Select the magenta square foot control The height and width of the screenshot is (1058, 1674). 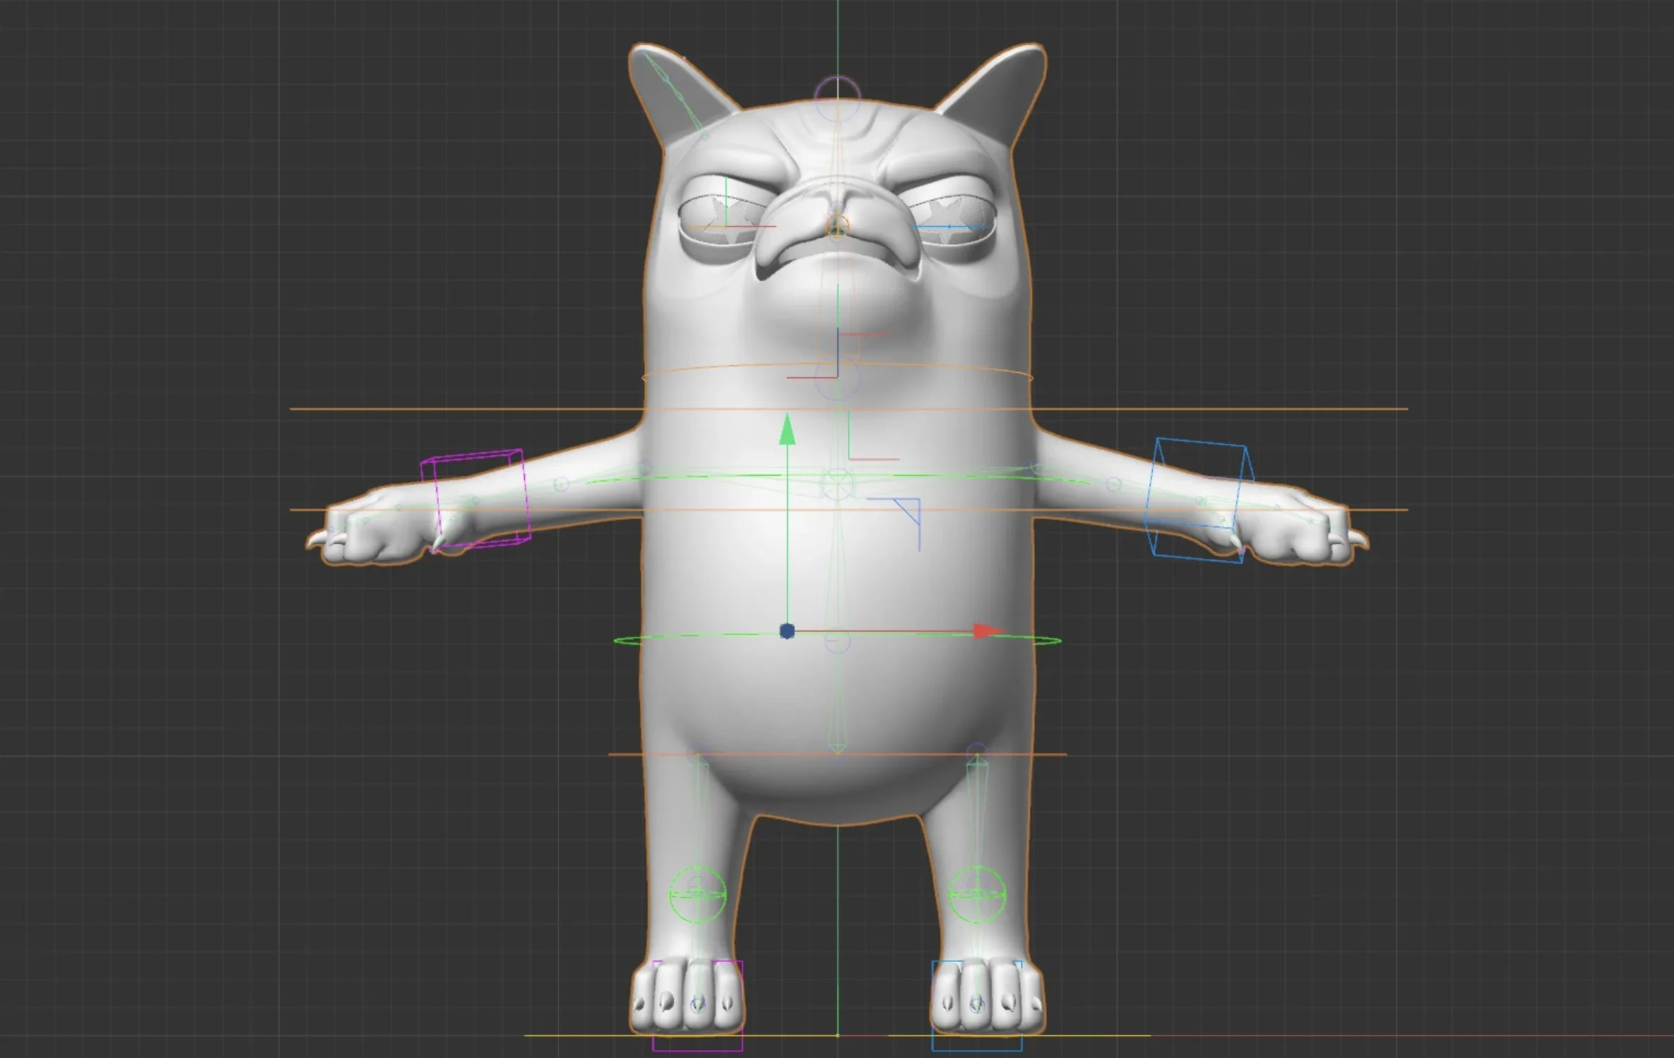[x=697, y=1005]
